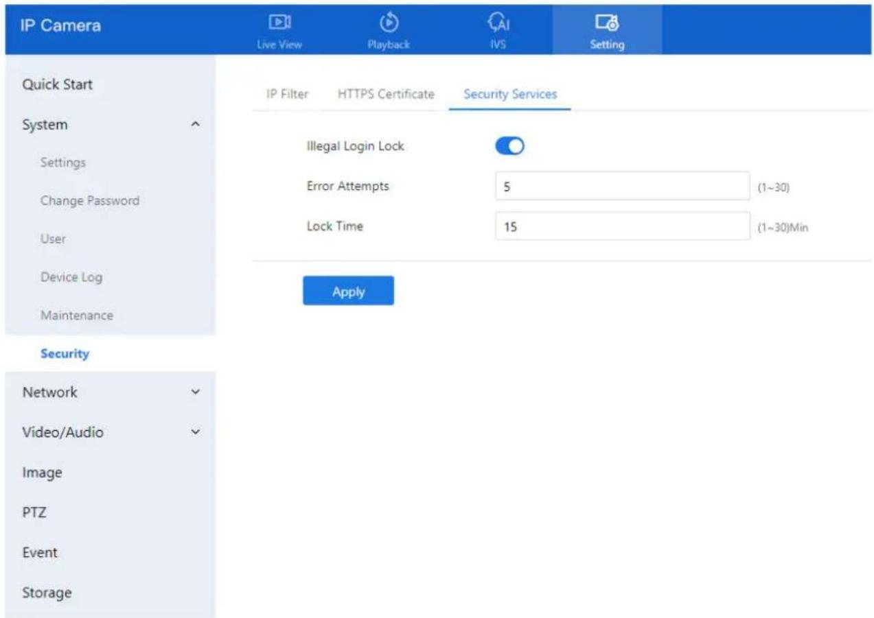
Task: Open the Event sidebar item
Action: click(40, 553)
